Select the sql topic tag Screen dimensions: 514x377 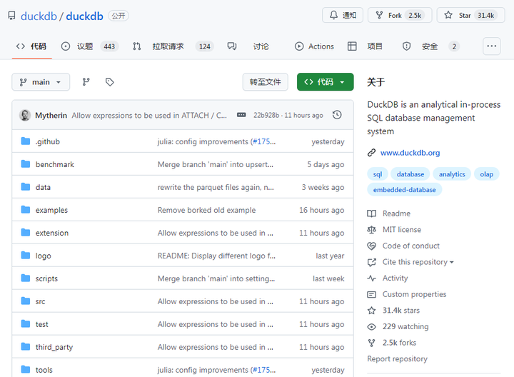[x=378, y=174]
